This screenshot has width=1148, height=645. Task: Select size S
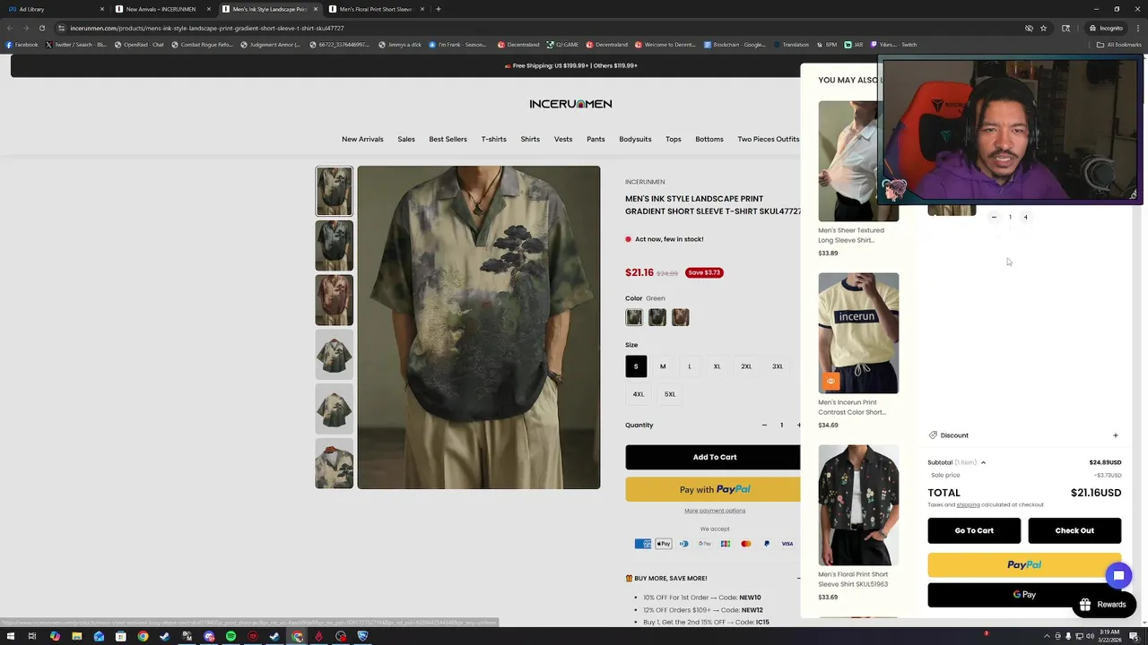[636, 366]
